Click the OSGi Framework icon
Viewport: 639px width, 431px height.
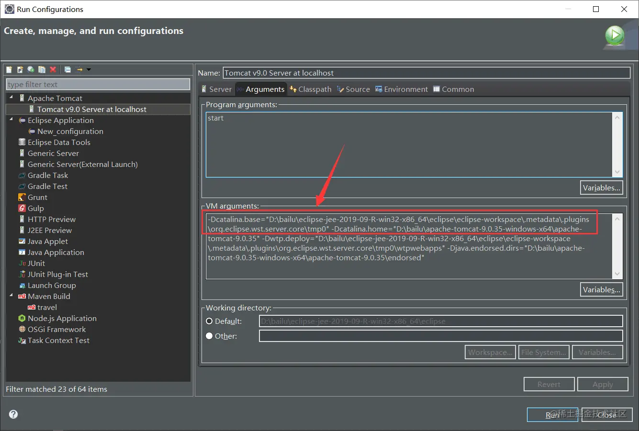tap(22, 329)
